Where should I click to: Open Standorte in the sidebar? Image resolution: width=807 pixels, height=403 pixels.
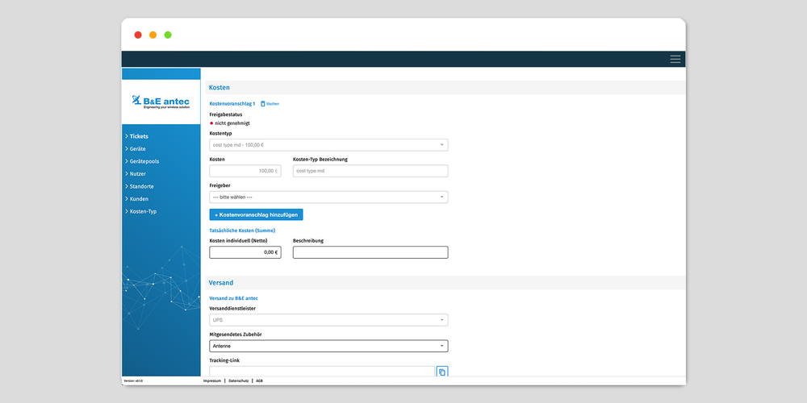coord(140,186)
